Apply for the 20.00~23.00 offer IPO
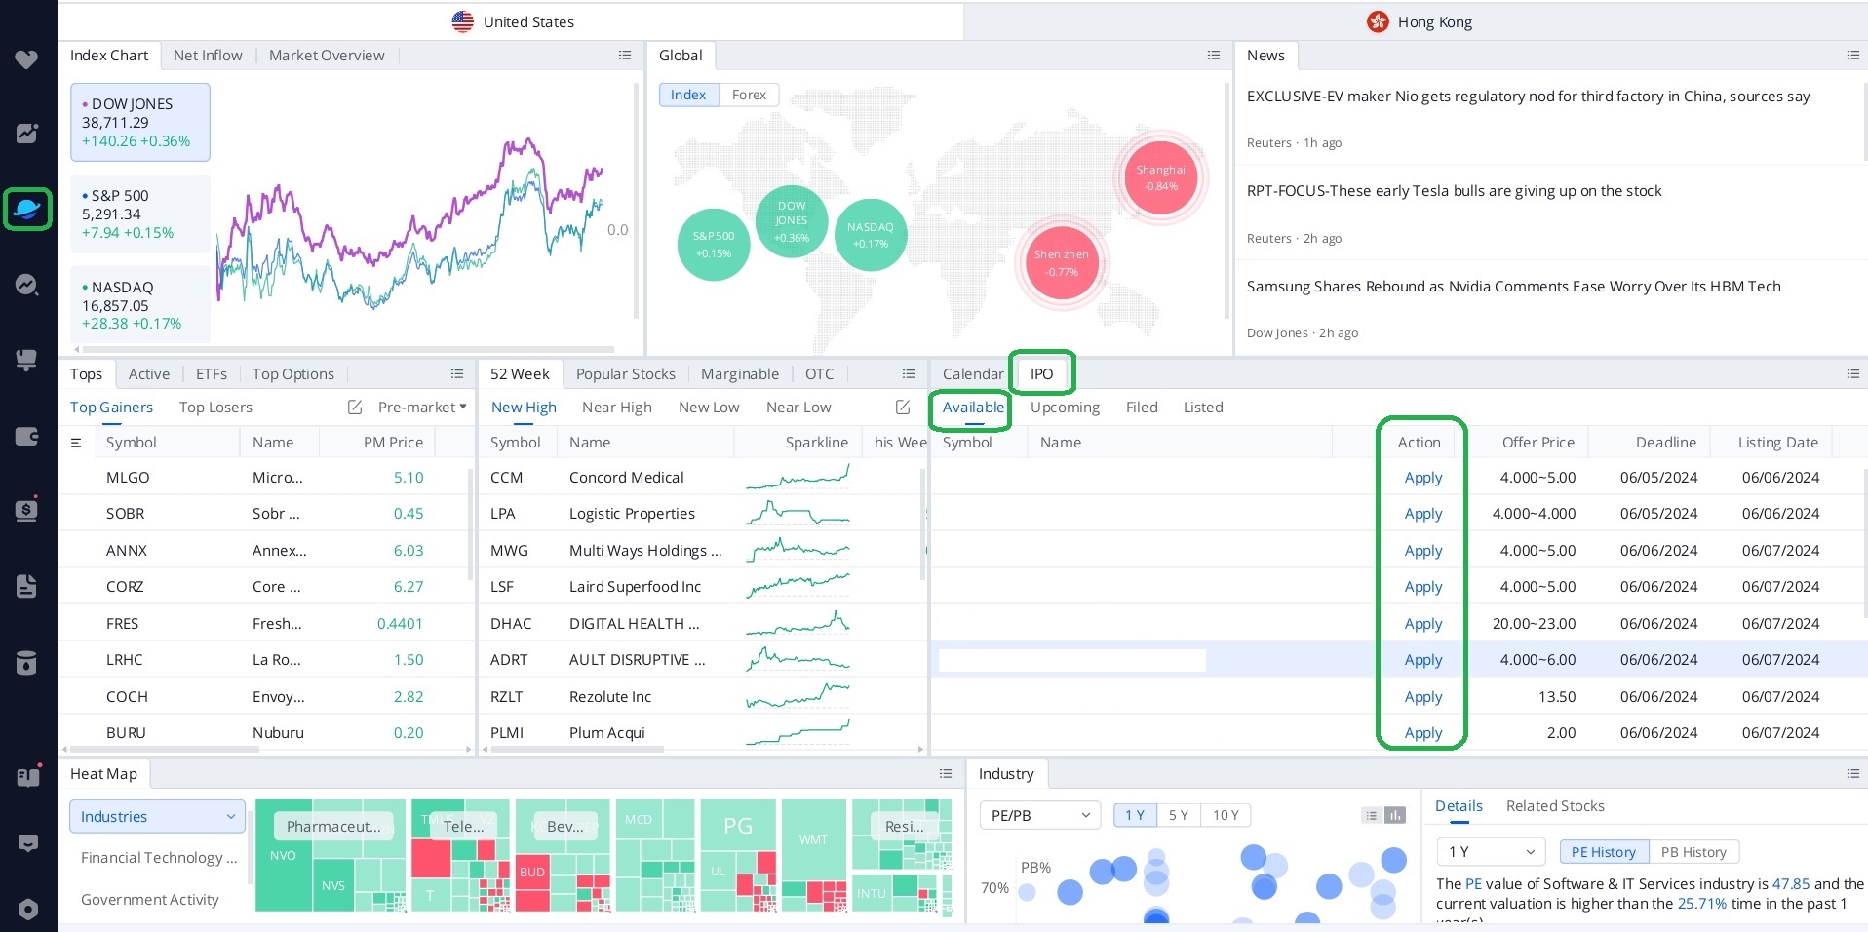The image size is (1868, 932). 1422,624
